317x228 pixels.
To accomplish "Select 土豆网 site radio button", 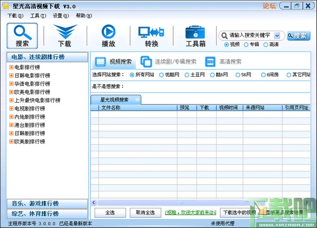I will point(187,75).
